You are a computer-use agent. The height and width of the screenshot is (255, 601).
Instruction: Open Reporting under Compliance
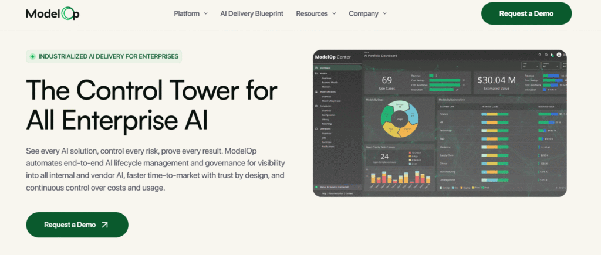tap(326, 124)
